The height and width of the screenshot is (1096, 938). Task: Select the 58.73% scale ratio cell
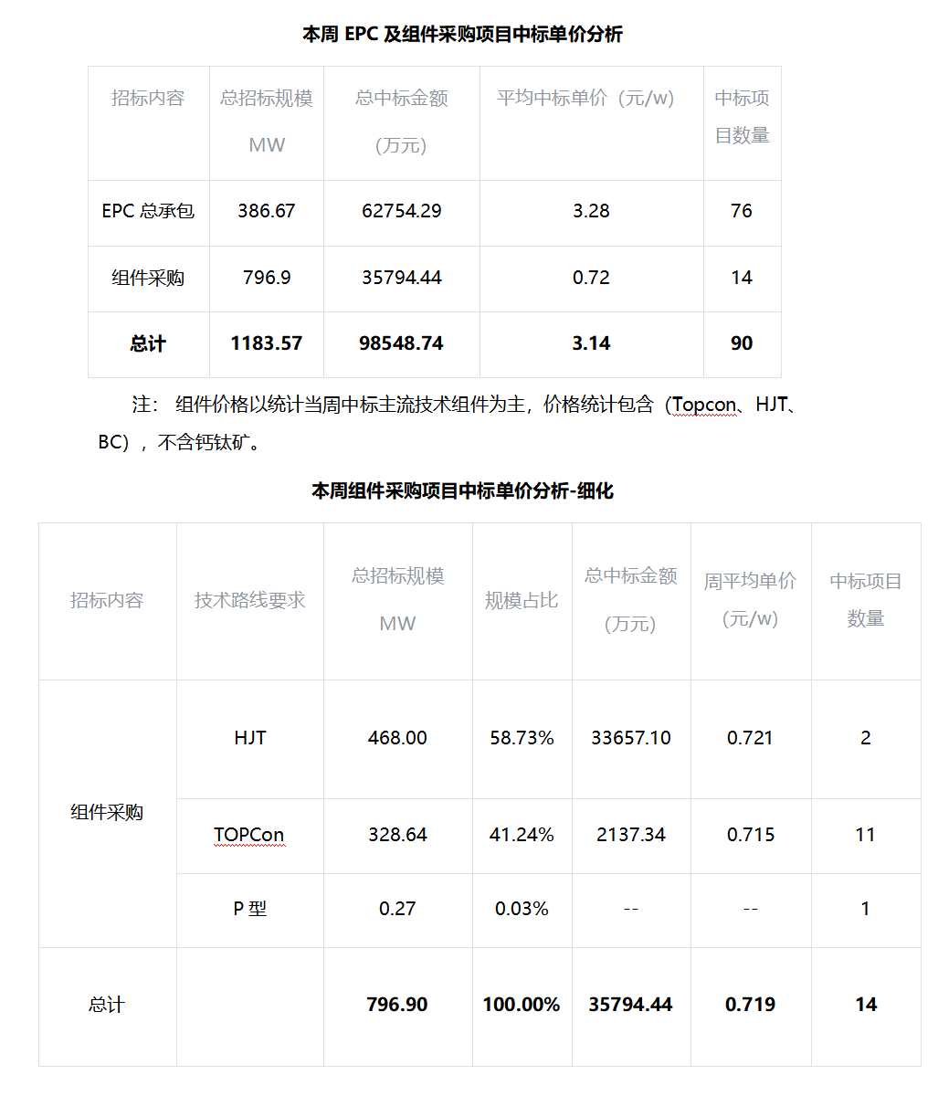pos(522,738)
